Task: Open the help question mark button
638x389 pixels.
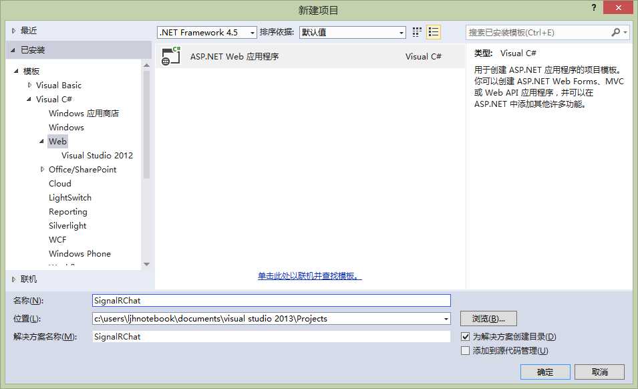Action: (594, 7)
